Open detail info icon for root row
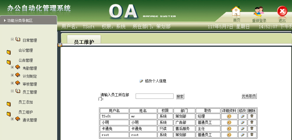The height and width of the screenshot is (140, 292). click(x=229, y=135)
